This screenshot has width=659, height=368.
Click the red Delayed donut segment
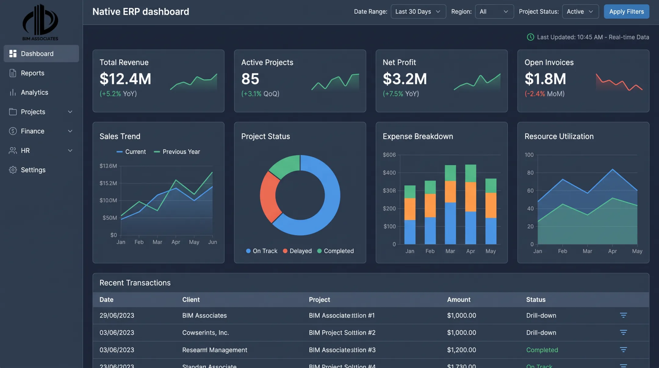tap(269, 197)
